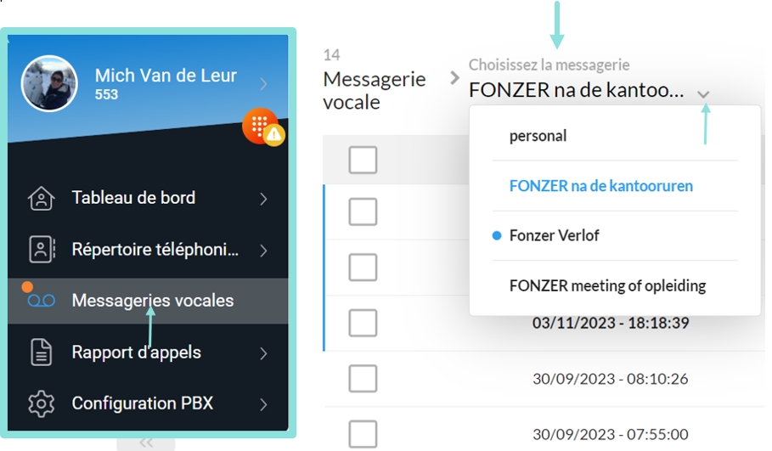Check the box for 30/09/2023 08:10:26 message
The height and width of the screenshot is (451, 772).
pos(363,379)
